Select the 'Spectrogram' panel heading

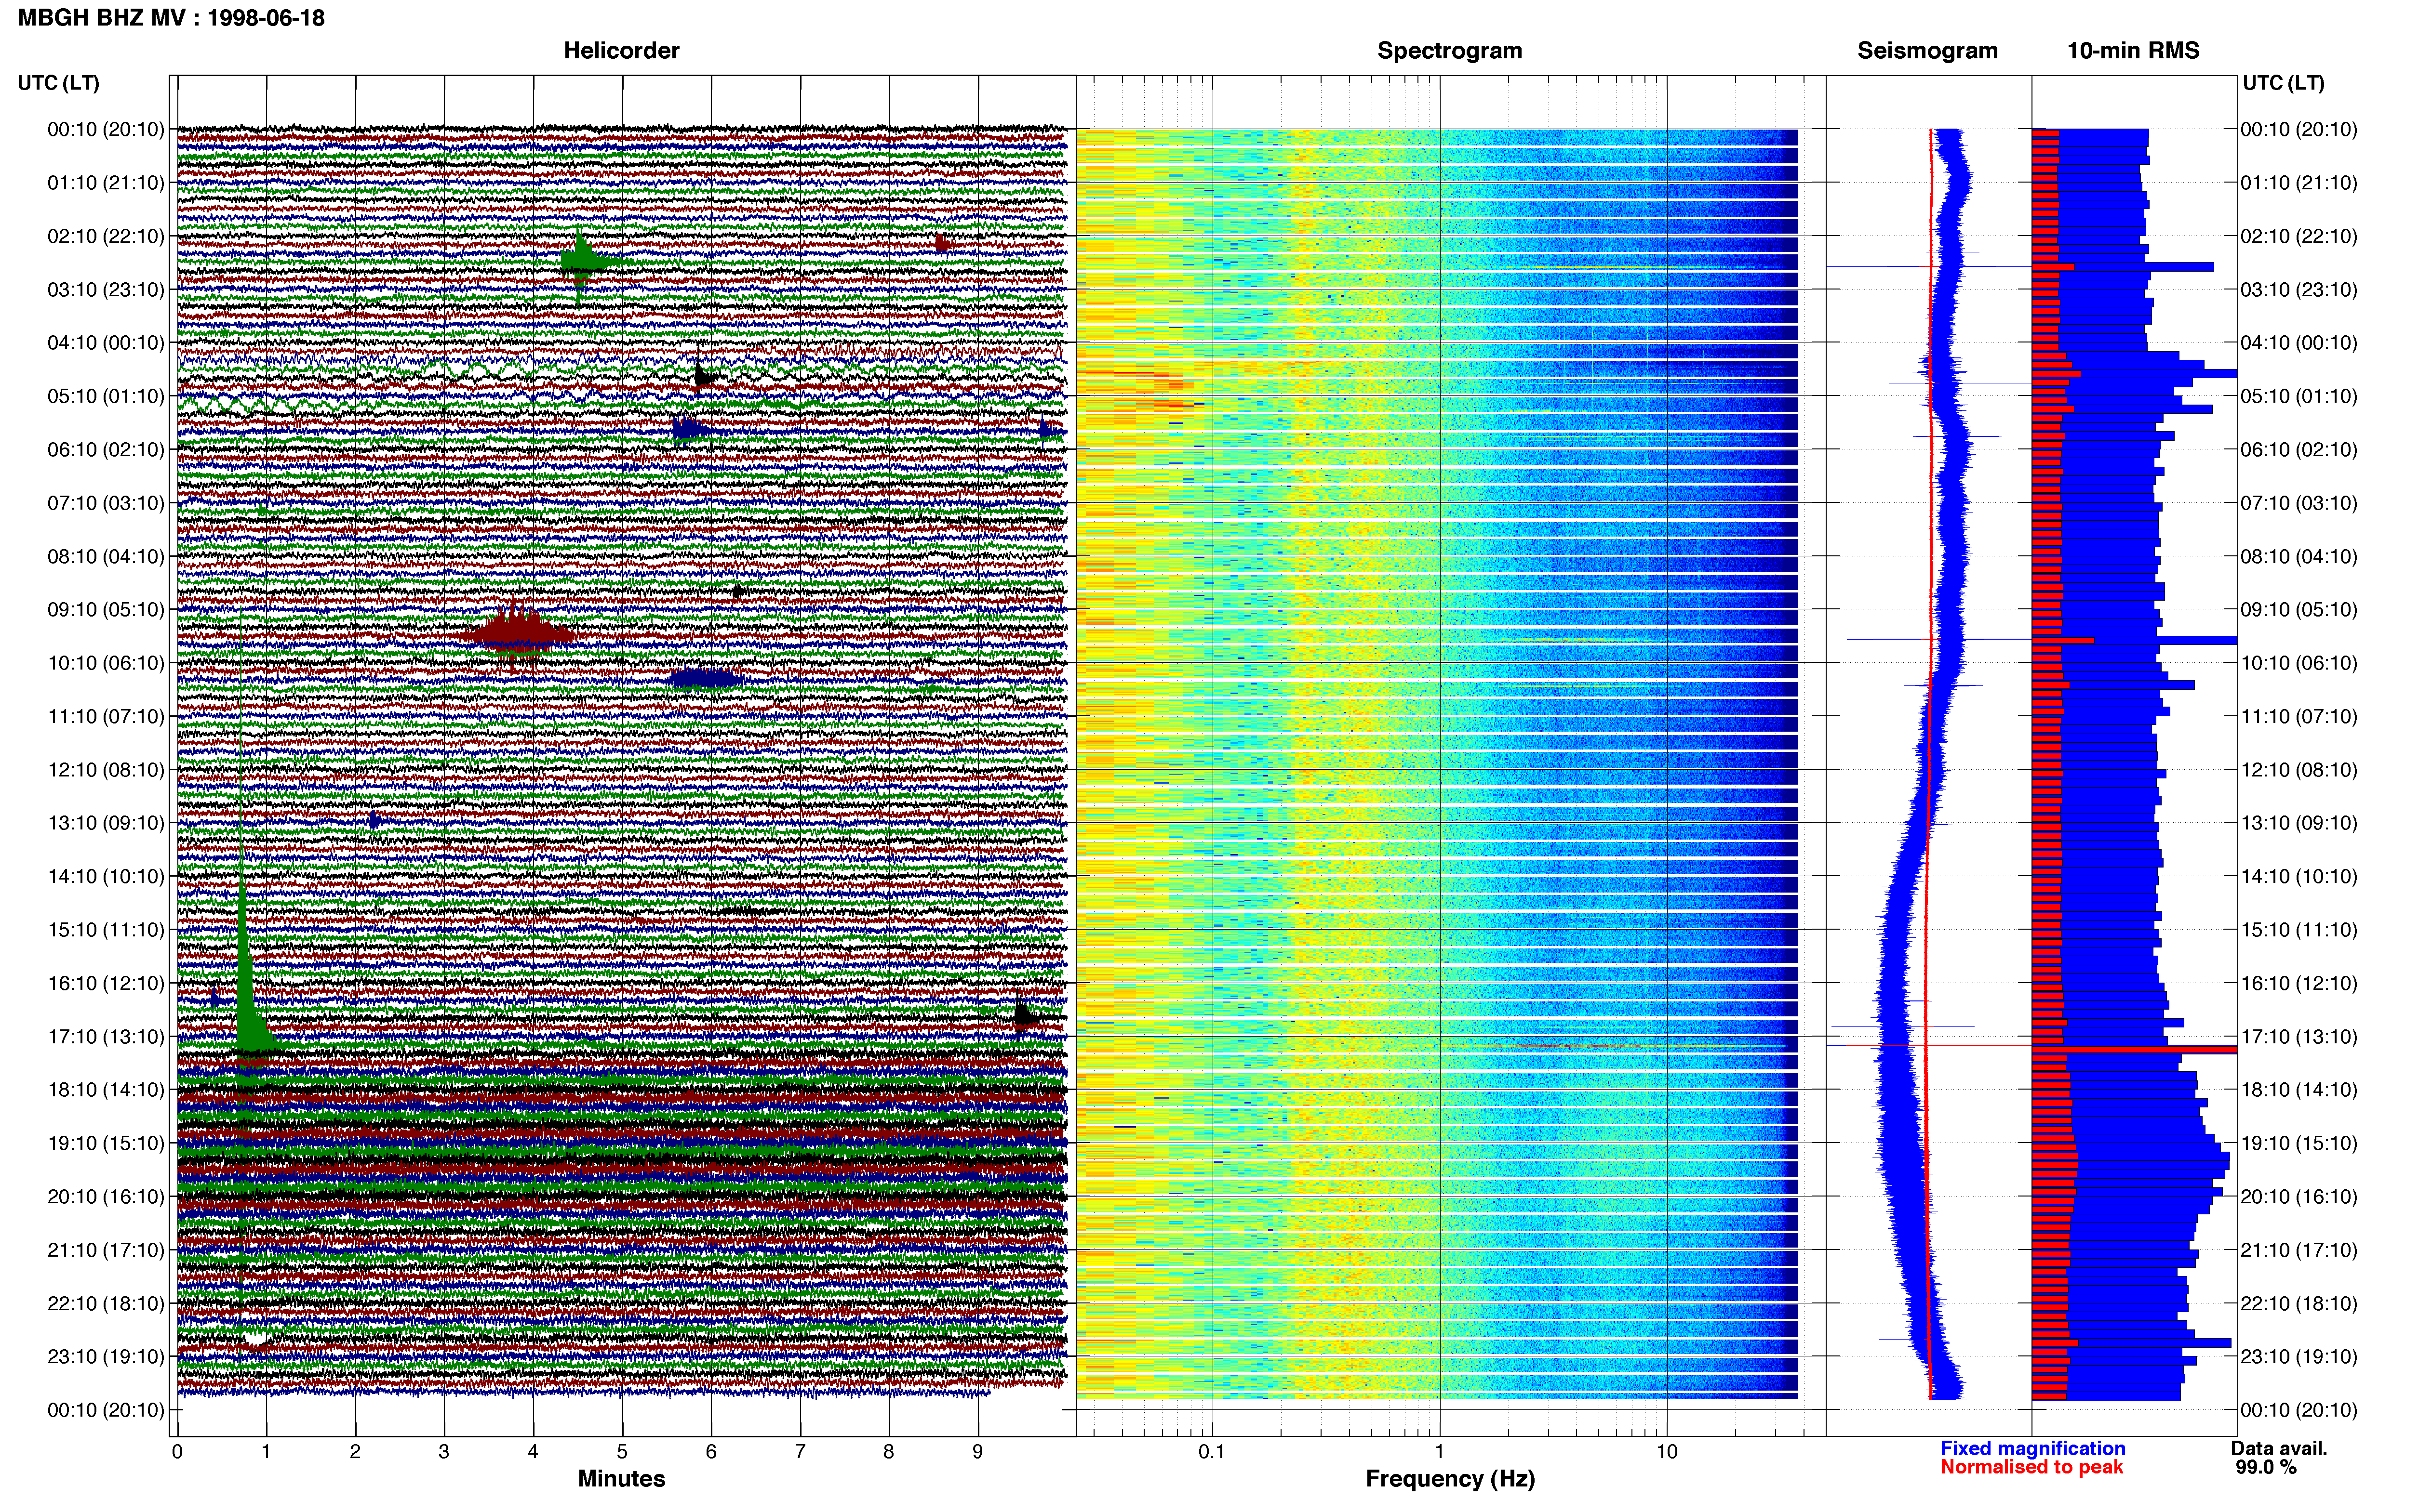tap(1450, 51)
